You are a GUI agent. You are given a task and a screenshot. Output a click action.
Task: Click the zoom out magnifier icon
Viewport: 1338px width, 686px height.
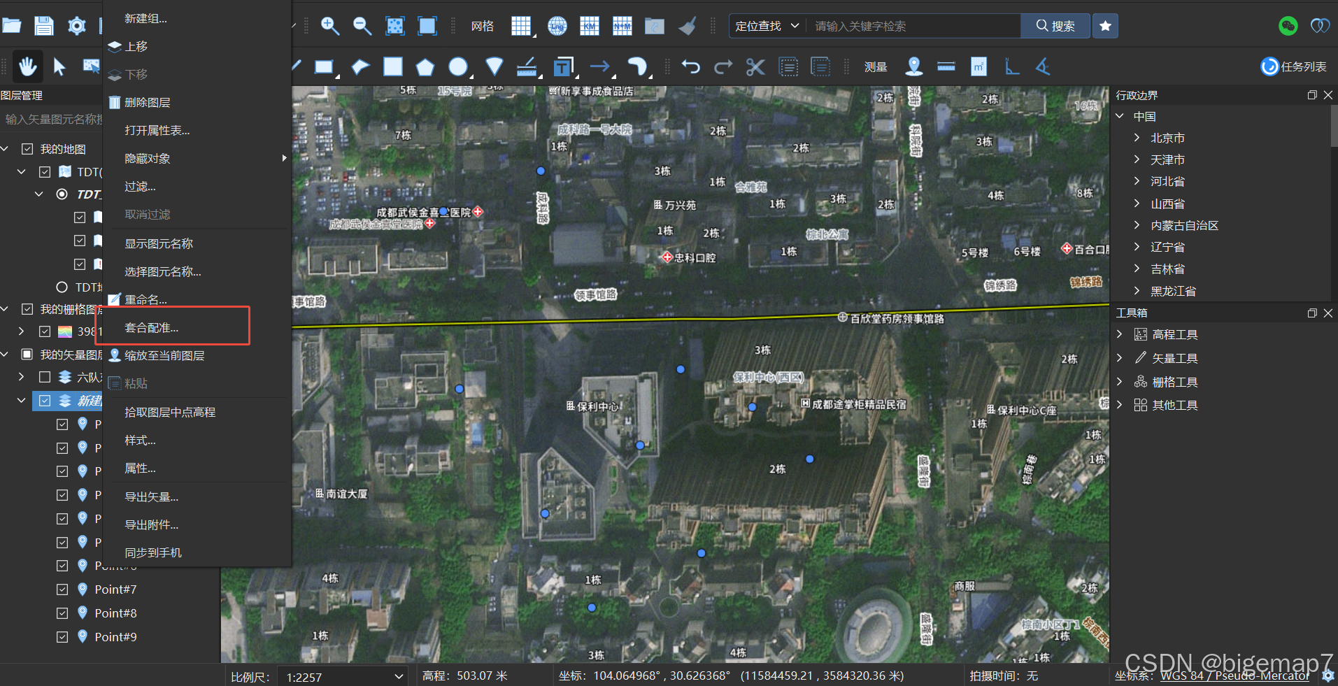(362, 27)
